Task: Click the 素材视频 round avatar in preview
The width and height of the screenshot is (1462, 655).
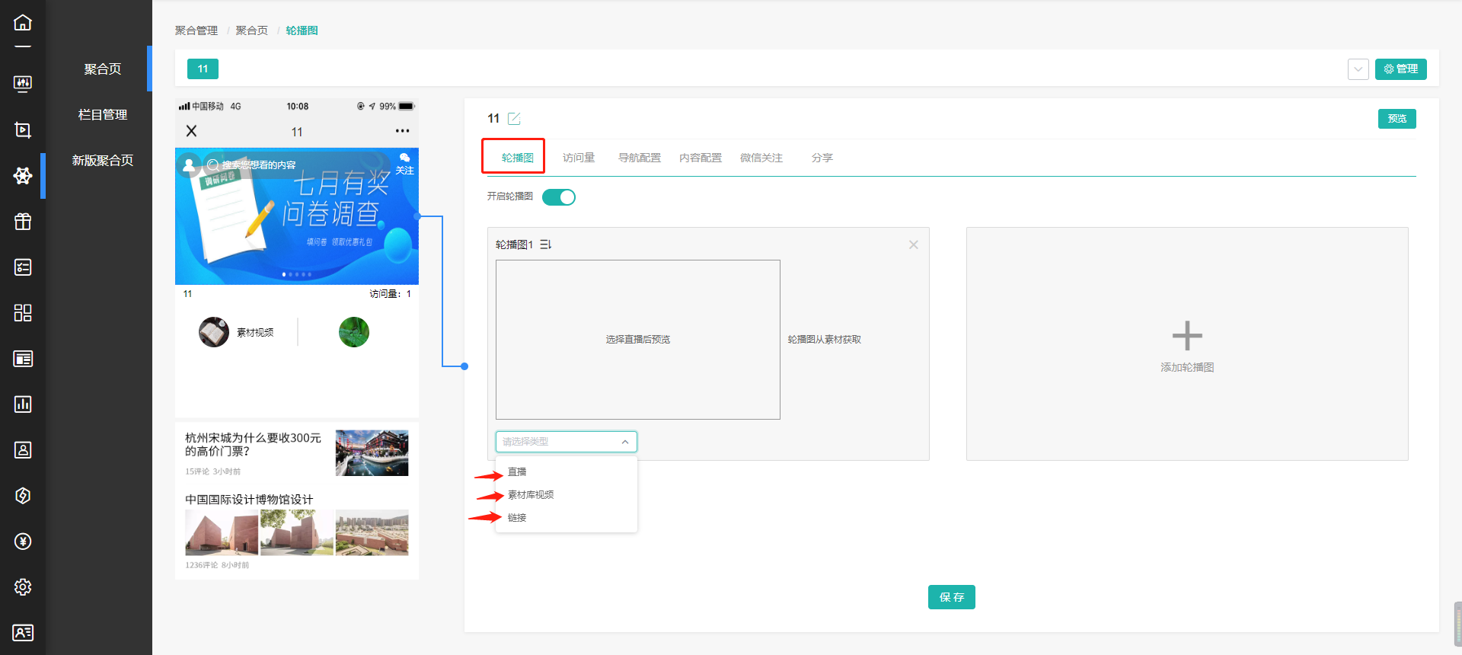Action: 214,332
